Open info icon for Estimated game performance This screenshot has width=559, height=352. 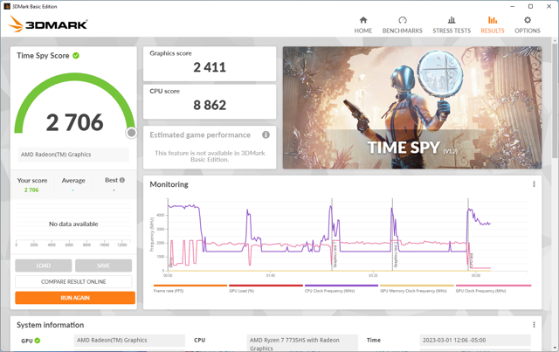266,135
